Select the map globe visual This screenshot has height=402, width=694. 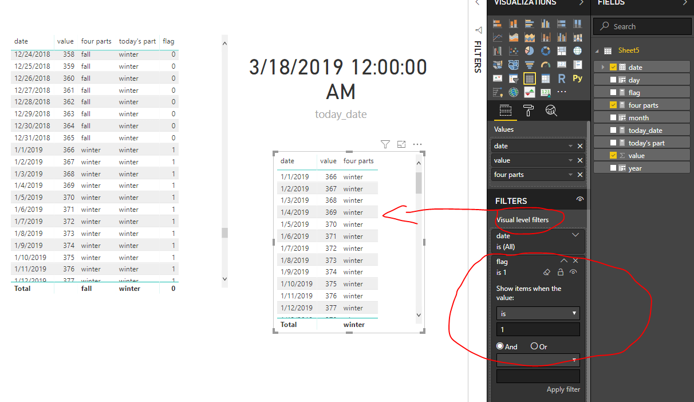(x=578, y=50)
